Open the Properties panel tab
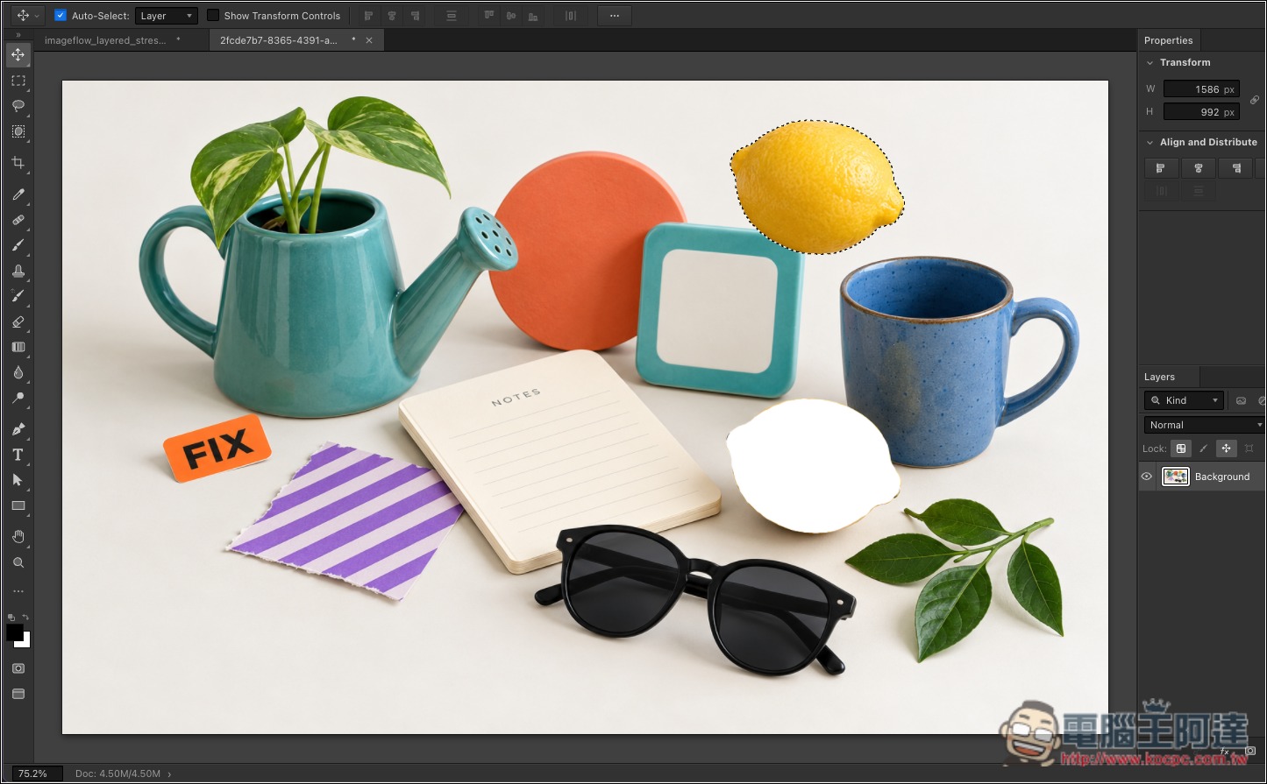Viewport: 1267px width, 784px height. 1168,40
